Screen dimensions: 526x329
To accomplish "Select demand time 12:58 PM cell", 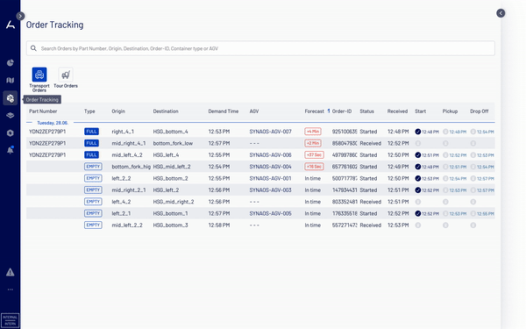I will [219, 225].
